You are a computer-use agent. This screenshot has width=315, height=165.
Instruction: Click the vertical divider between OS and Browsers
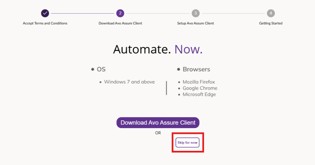tap(166, 88)
